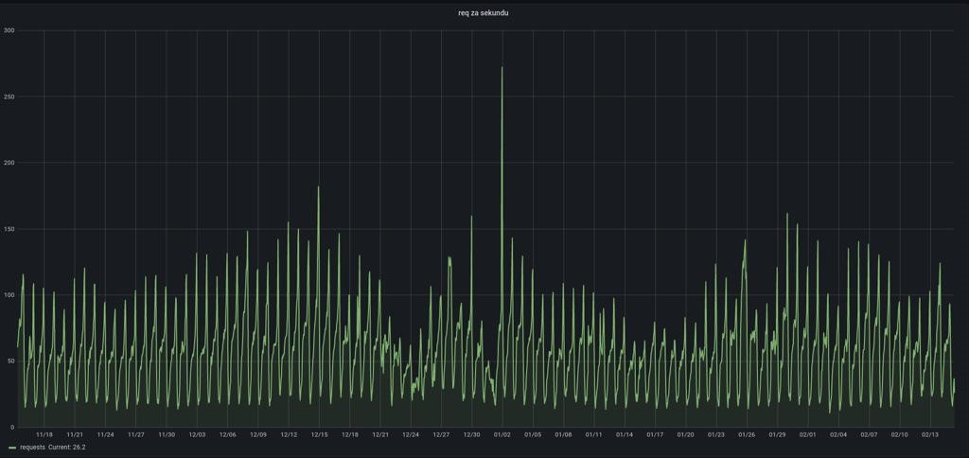Click the '12/12' date axis label
This screenshot has height=458, width=969.
pyautogui.click(x=290, y=434)
